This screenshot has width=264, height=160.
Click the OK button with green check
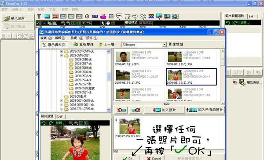pyautogui.click(x=128, y=158)
